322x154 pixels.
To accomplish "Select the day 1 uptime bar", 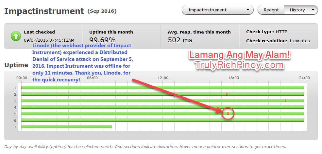I will [x=162, y=88].
